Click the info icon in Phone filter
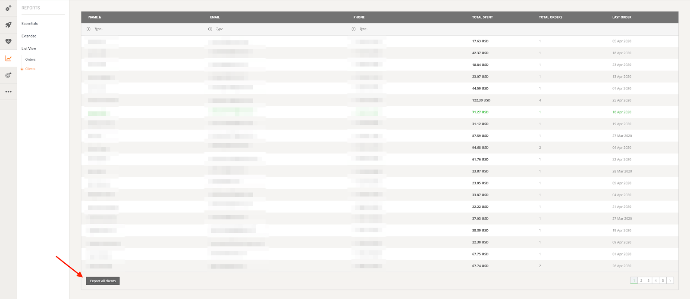Image resolution: width=690 pixels, height=299 pixels. [354, 29]
